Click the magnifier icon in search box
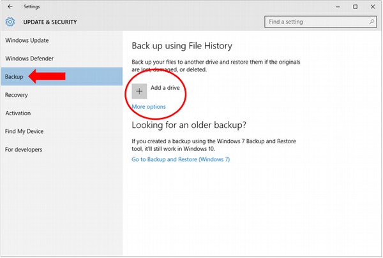Viewport: 383px width, 258px height. point(369,22)
